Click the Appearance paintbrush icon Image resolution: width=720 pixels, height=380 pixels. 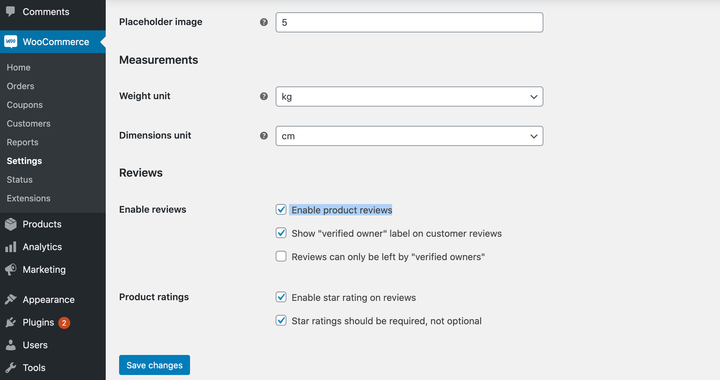pos(11,299)
